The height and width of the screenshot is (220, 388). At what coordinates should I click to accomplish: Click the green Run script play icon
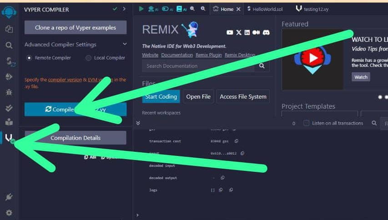(x=141, y=9)
